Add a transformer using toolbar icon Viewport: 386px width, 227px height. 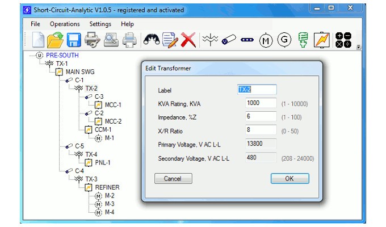pyautogui.click(x=210, y=40)
